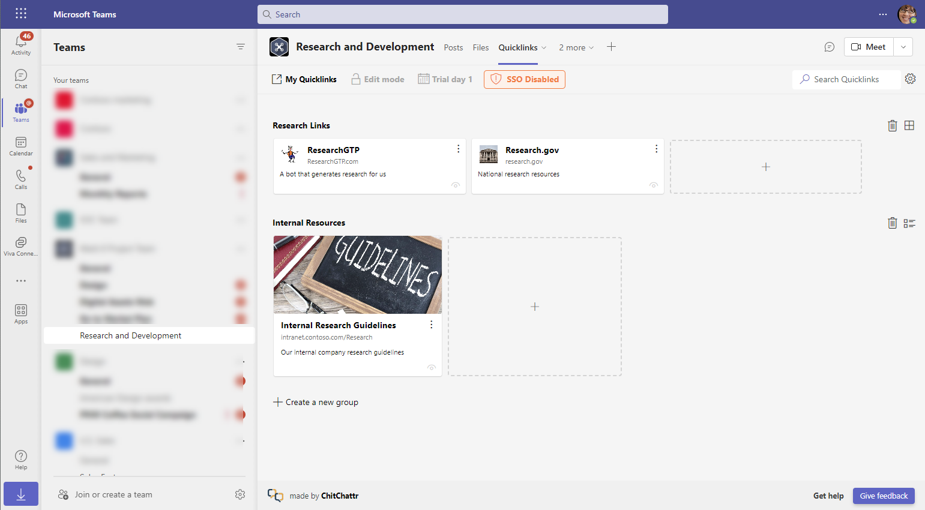
Task: Open Internal Research Guidelines options menu
Action: [432, 325]
